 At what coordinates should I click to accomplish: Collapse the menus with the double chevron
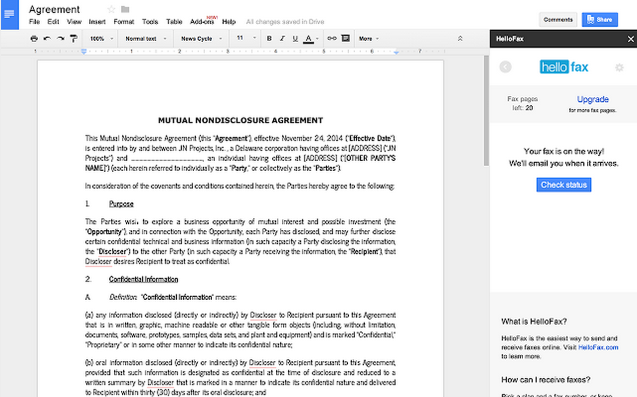pos(460,38)
